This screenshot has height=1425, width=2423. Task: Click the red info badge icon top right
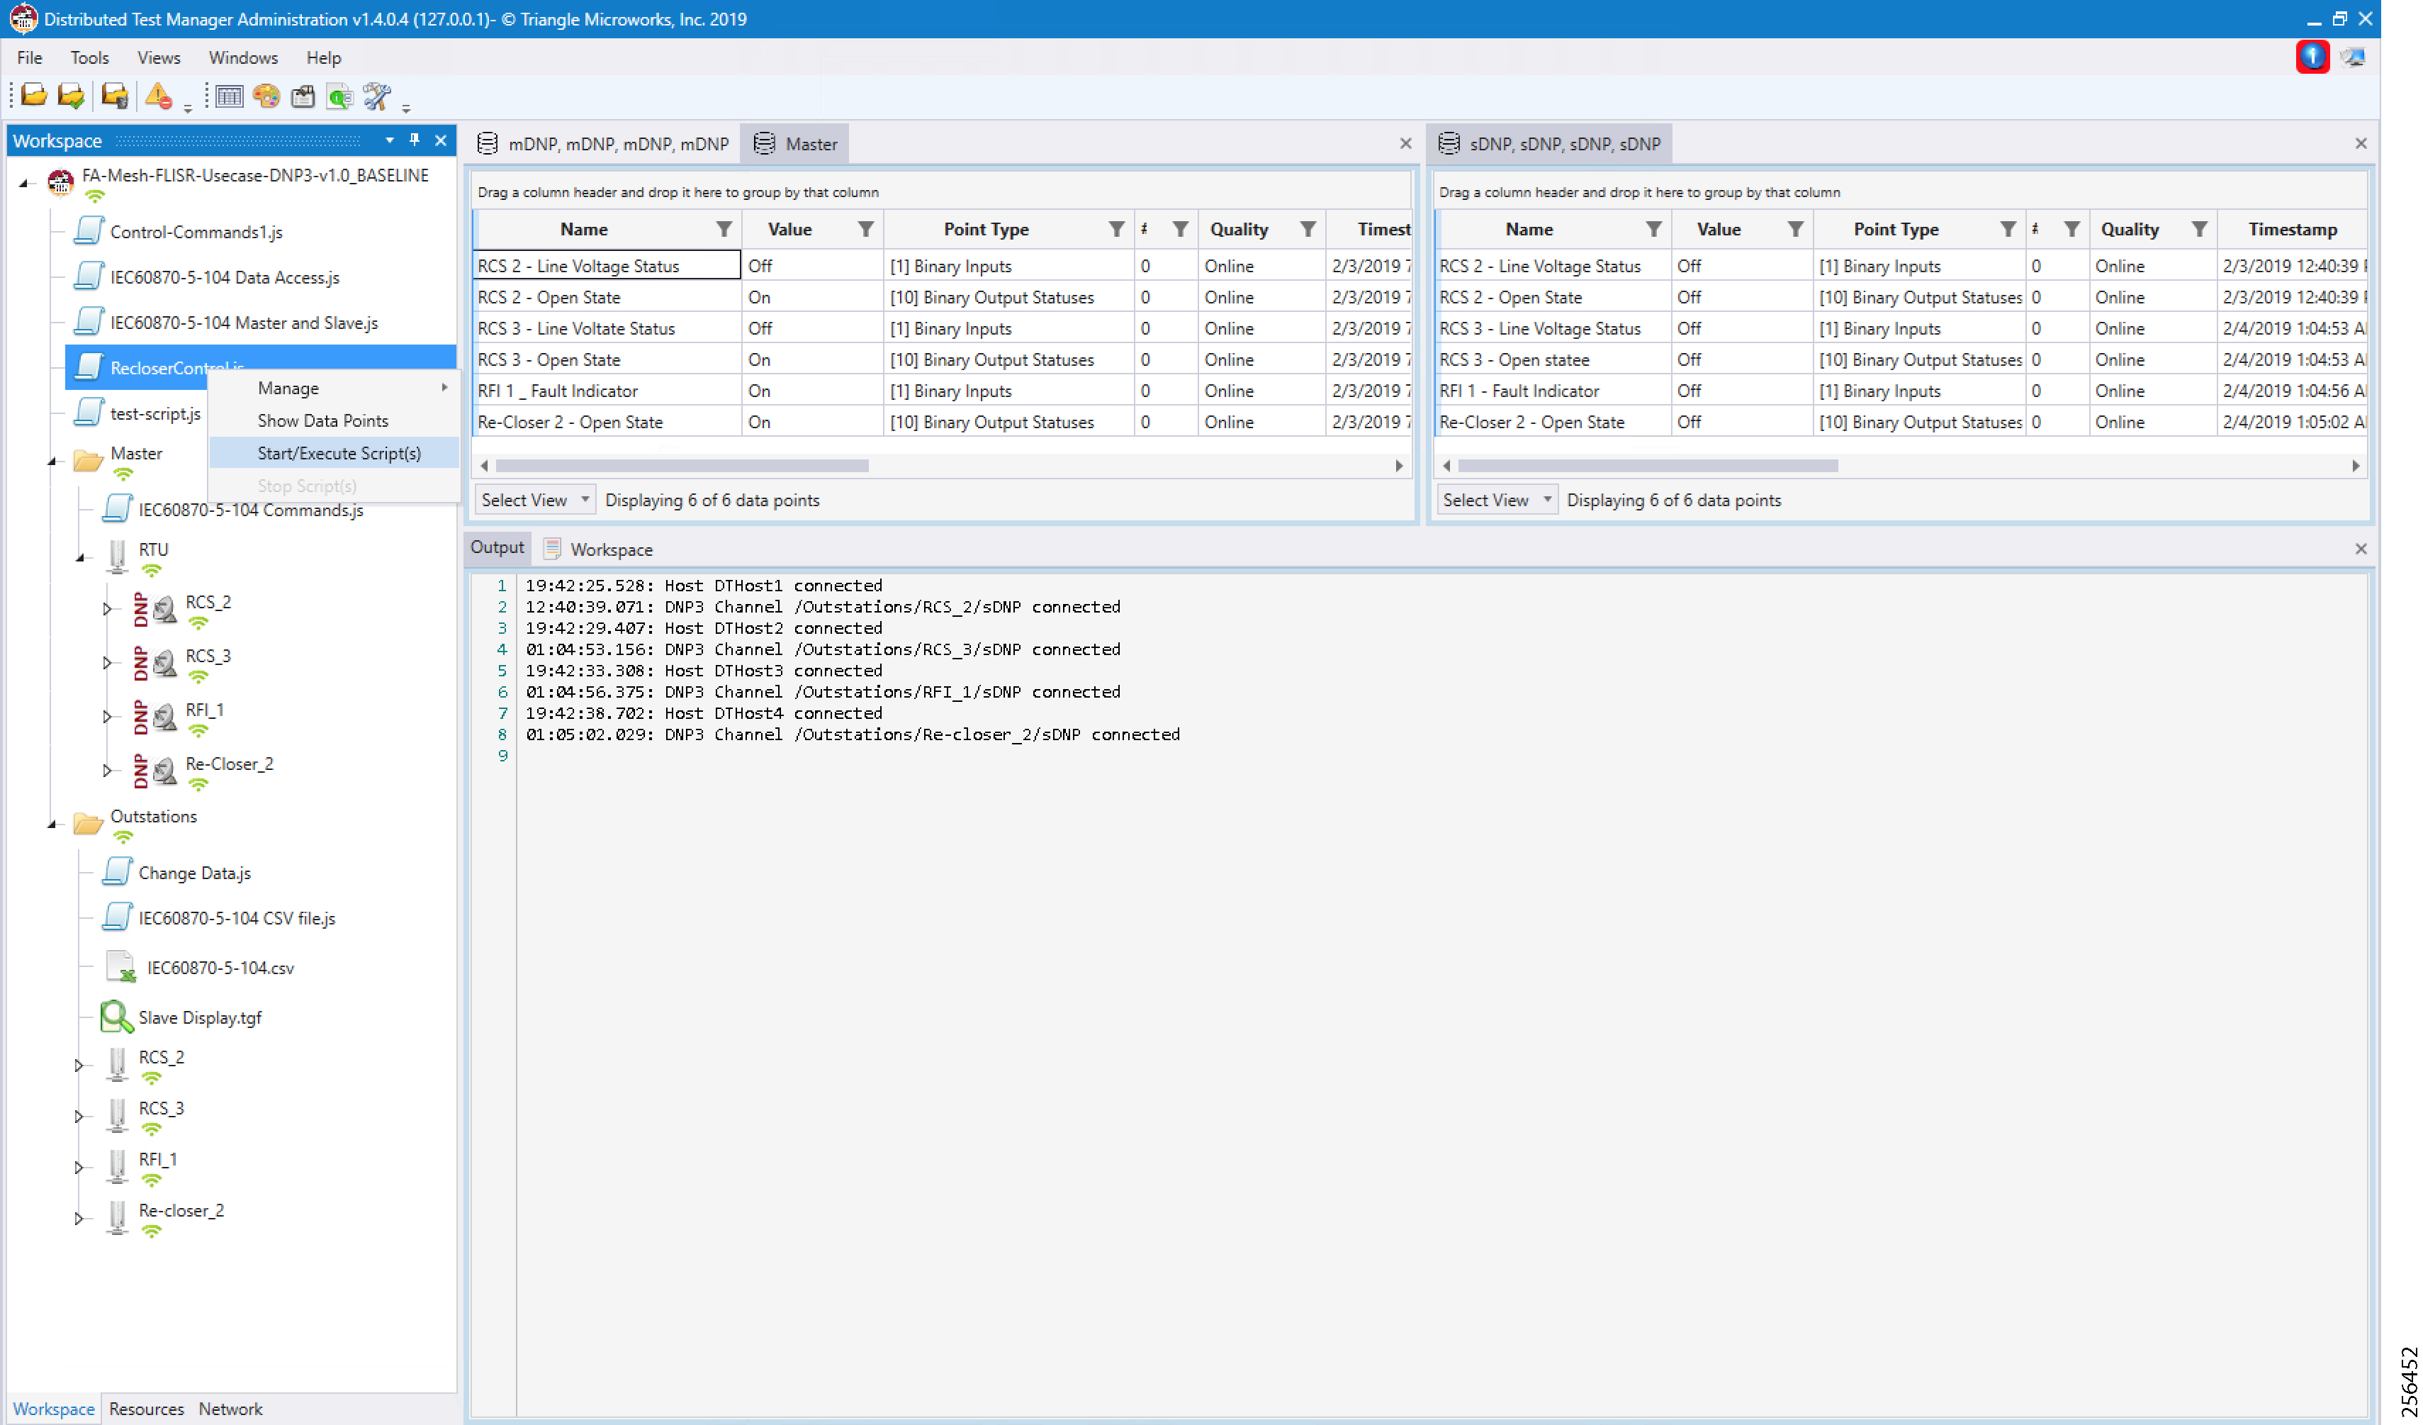pos(2312,57)
